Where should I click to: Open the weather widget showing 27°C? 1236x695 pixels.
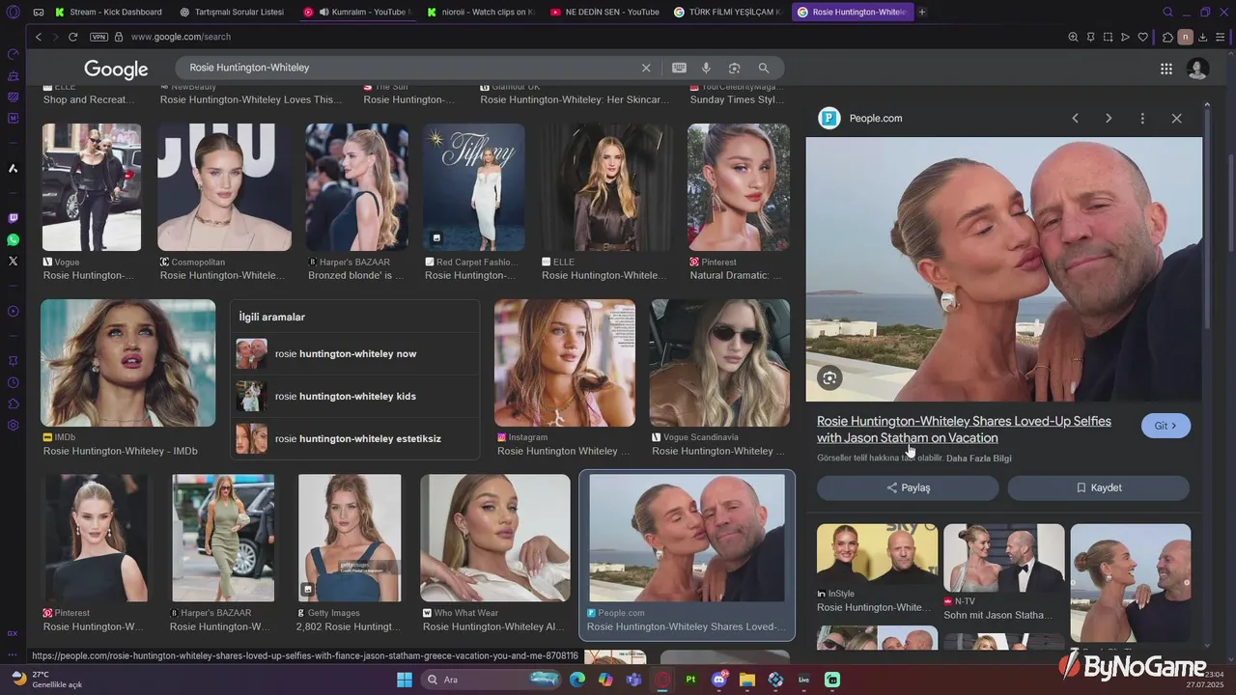(48, 680)
